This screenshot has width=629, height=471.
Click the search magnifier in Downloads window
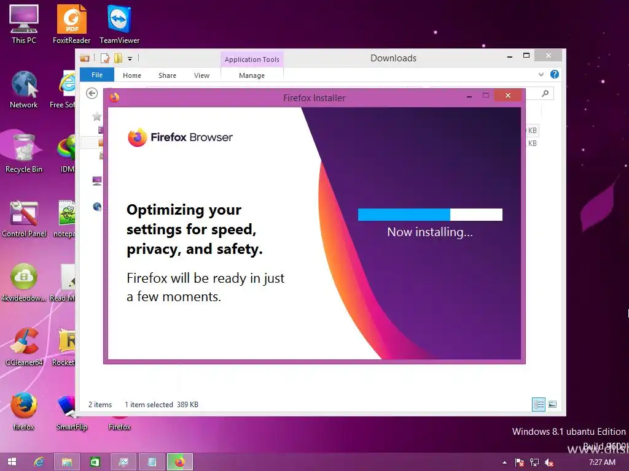coord(545,93)
